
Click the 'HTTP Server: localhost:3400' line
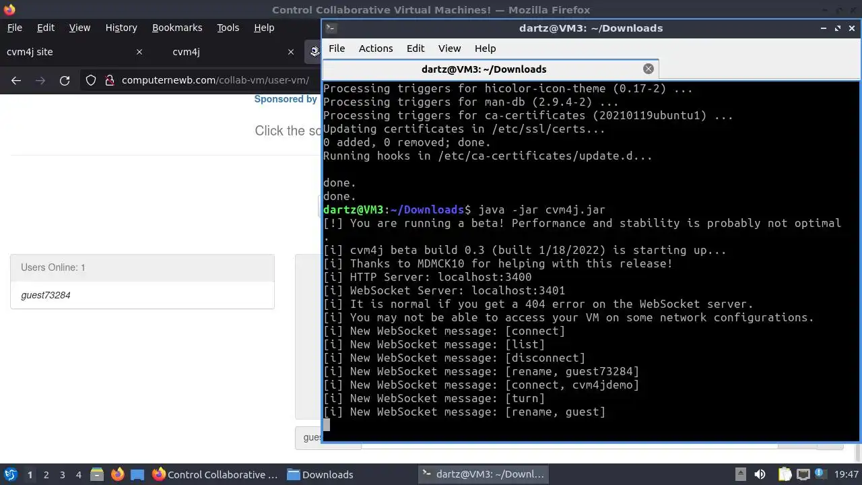[428, 277]
